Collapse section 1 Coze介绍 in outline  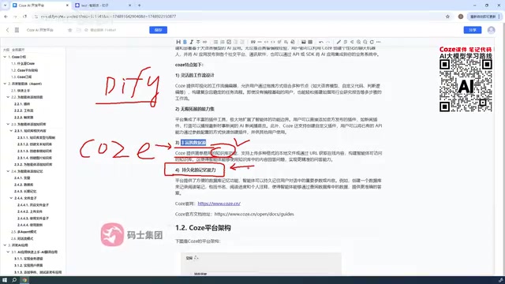[x=5, y=57]
